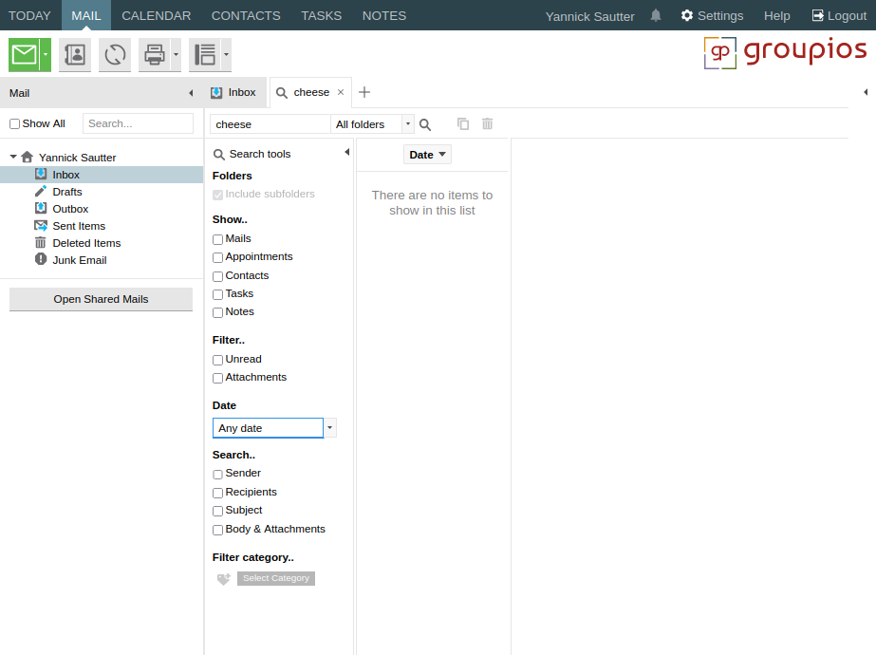The image size is (876, 655).
Task: Open the notification bell in the top bar
Action: point(654,15)
